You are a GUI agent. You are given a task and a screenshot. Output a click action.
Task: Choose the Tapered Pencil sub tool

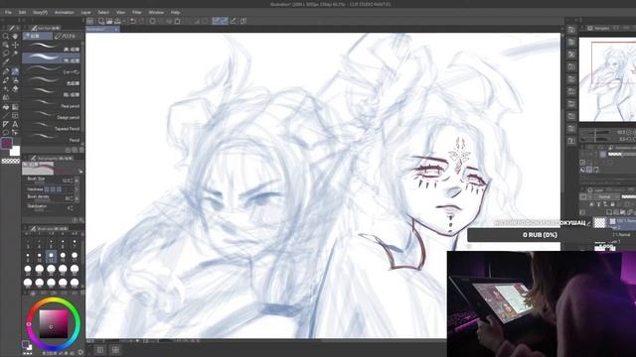coord(51,128)
